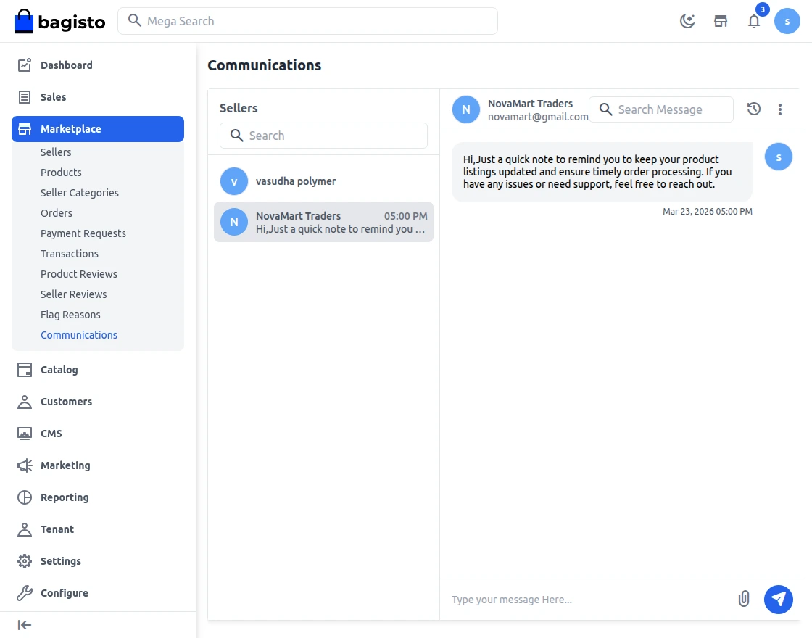
Task: Click the Reporting sidebar icon
Action: 24,497
